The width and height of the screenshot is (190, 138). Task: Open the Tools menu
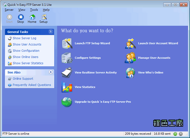(34, 10)
